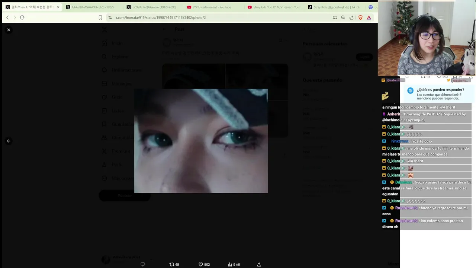476x268 pixels.
Task: Go to the previous photo arrow
Action: 9,141
